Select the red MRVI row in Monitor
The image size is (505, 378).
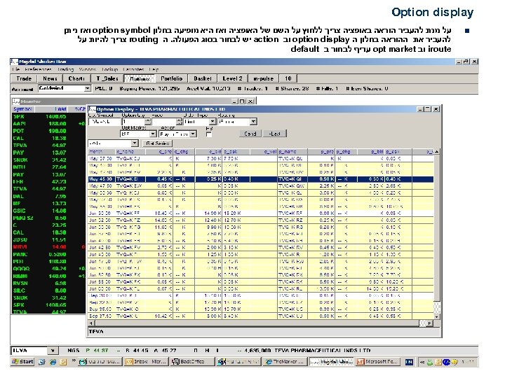[48, 247]
